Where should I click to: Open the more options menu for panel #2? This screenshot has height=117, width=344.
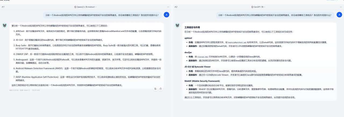(340, 7)
